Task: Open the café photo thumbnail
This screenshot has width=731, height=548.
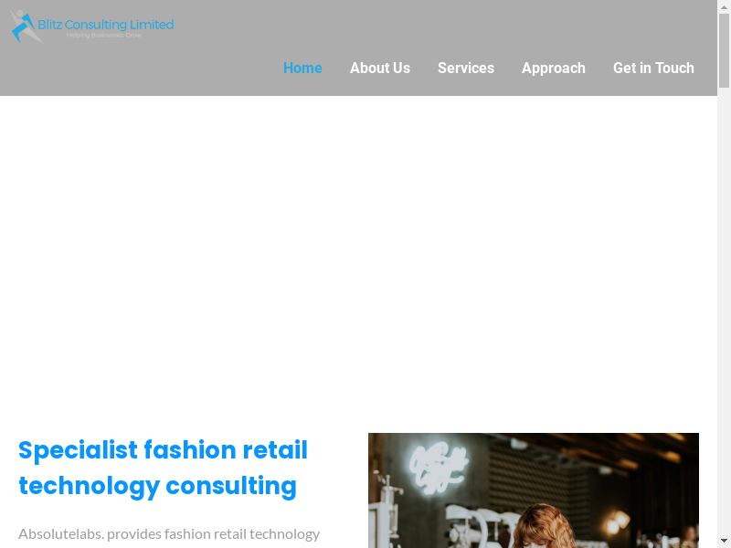Action: [x=534, y=490]
